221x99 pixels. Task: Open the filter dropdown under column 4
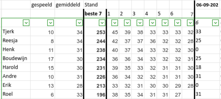(x=152, y=23)
